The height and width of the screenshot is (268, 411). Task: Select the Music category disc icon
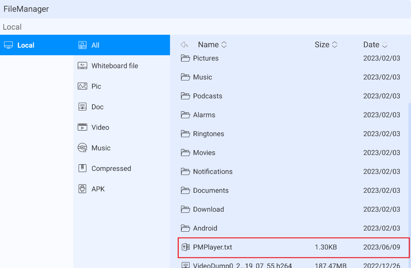pos(82,148)
